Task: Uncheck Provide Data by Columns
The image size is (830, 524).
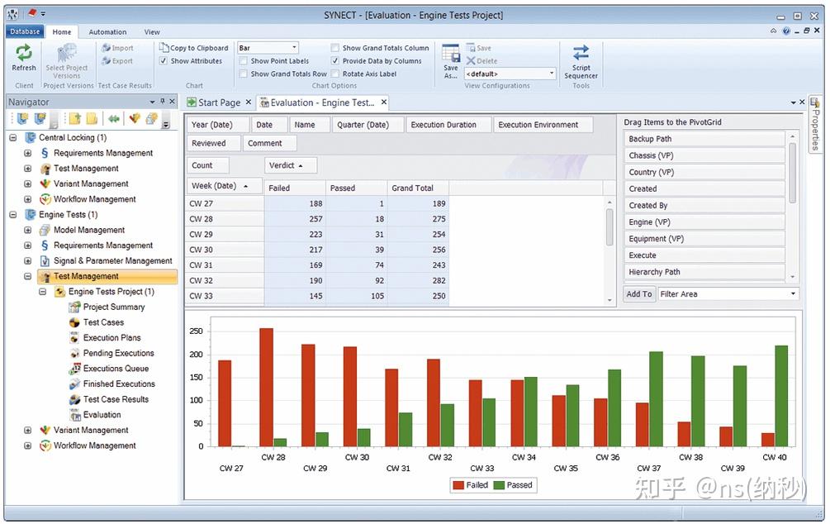Action: (335, 61)
